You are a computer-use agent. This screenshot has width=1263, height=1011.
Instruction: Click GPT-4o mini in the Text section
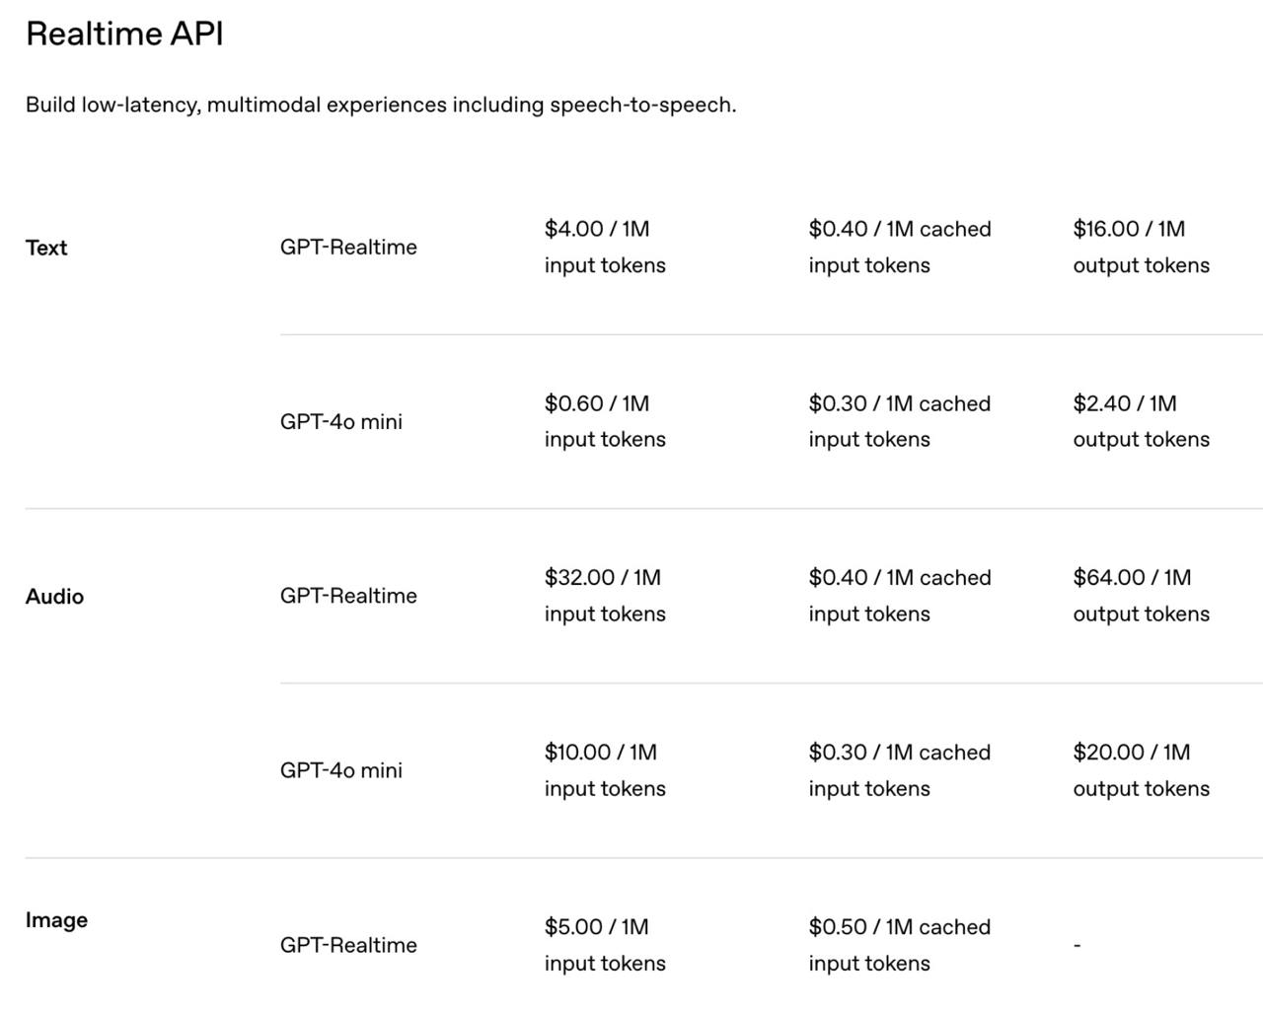(341, 421)
